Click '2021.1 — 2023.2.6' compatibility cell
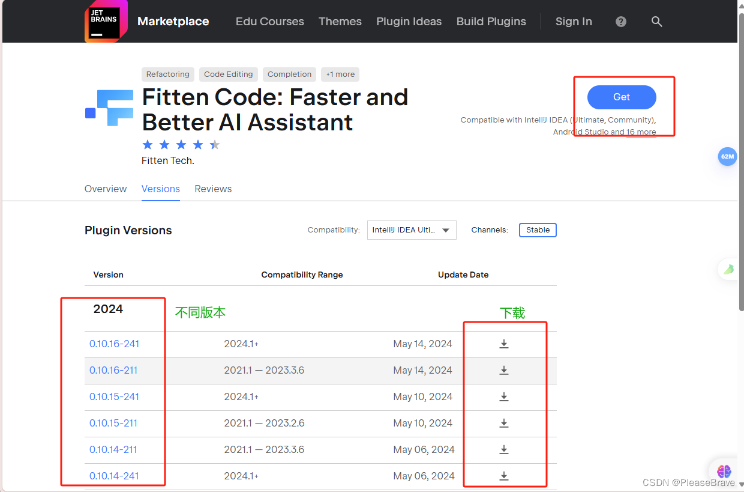 click(x=265, y=423)
